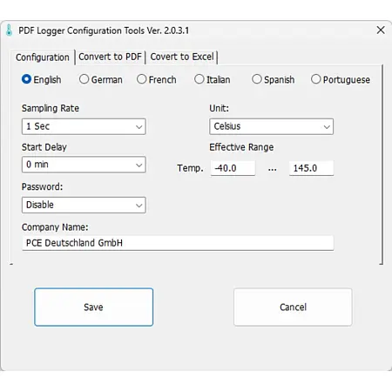The image size is (392, 392).
Task: Select German language radio button
Action: click(x=101, y=79)
